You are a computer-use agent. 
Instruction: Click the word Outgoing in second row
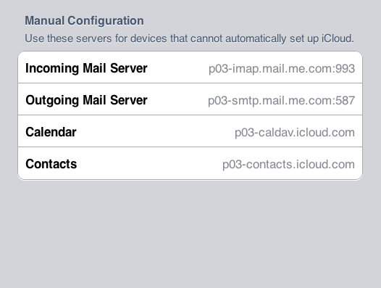[52, 100]
